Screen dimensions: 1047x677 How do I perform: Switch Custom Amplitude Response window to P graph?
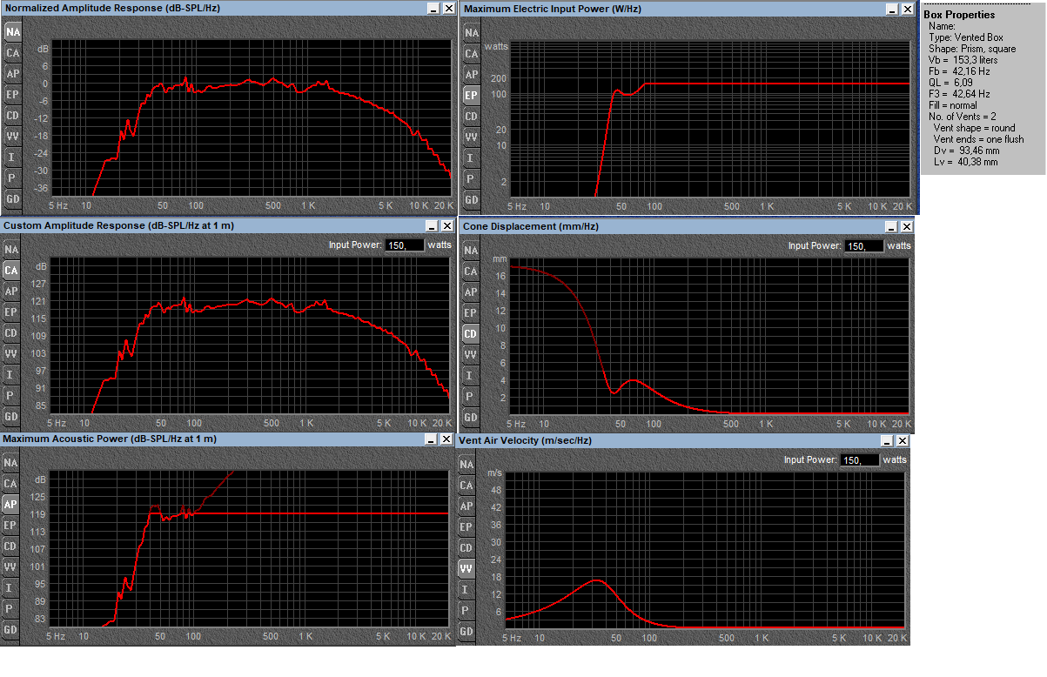pyautogui.click(x=11, y=396)
